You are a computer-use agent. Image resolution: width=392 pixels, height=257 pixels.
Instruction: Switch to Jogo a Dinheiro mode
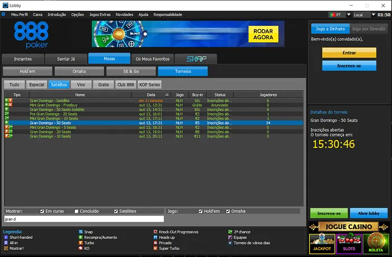tap(330, 29)
